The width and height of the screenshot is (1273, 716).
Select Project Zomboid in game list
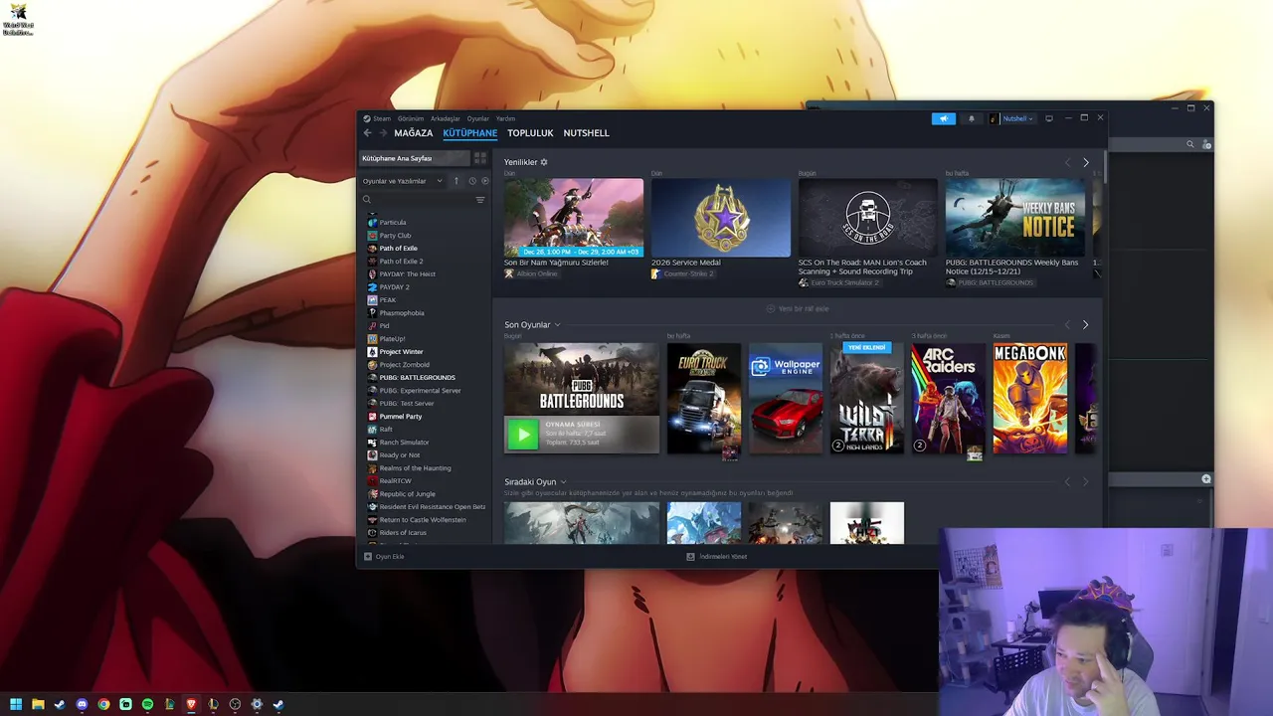(404, 365)
